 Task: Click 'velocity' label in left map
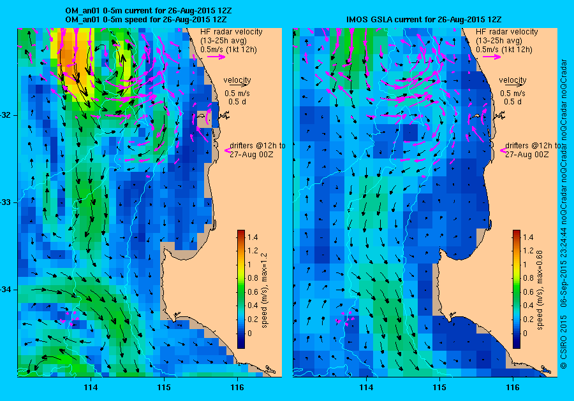coord(237,80)
